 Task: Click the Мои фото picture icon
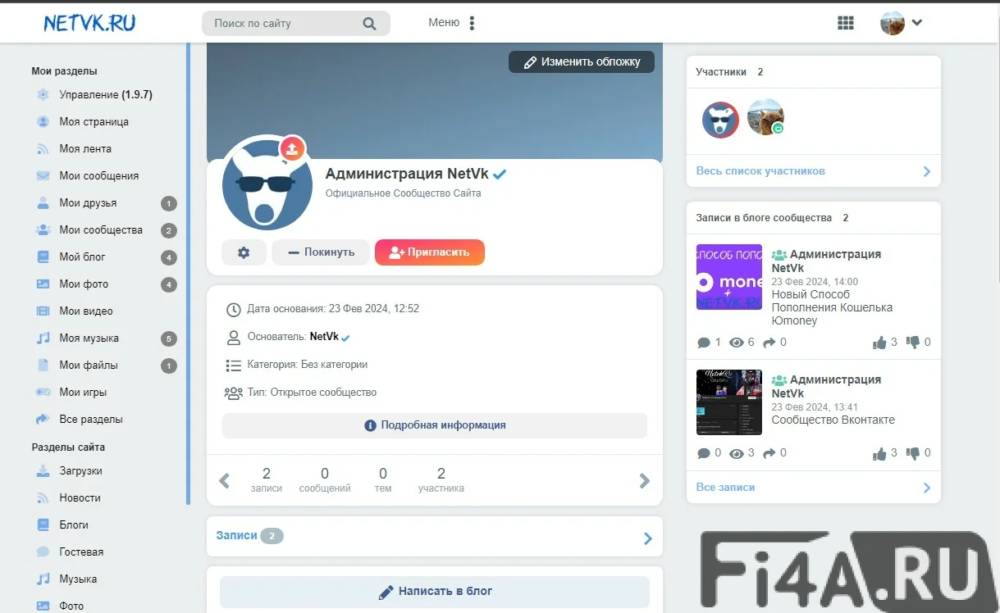43,284
